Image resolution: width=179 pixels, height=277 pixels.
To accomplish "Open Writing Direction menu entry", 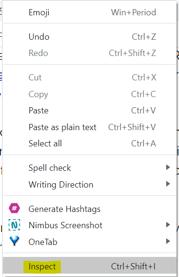I will [89, 185].
